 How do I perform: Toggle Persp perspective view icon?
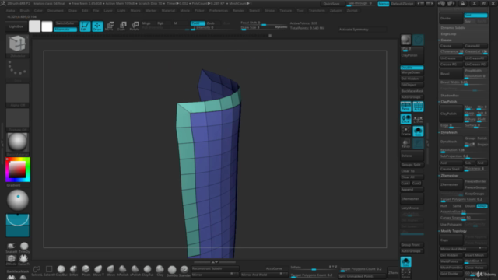(x=405, y=107)
